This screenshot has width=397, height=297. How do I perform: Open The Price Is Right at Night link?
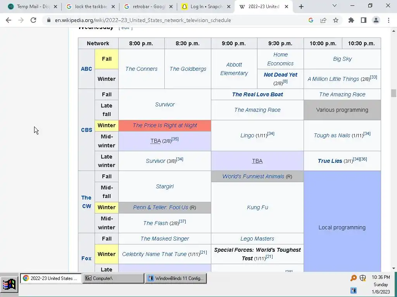[165, 125]
